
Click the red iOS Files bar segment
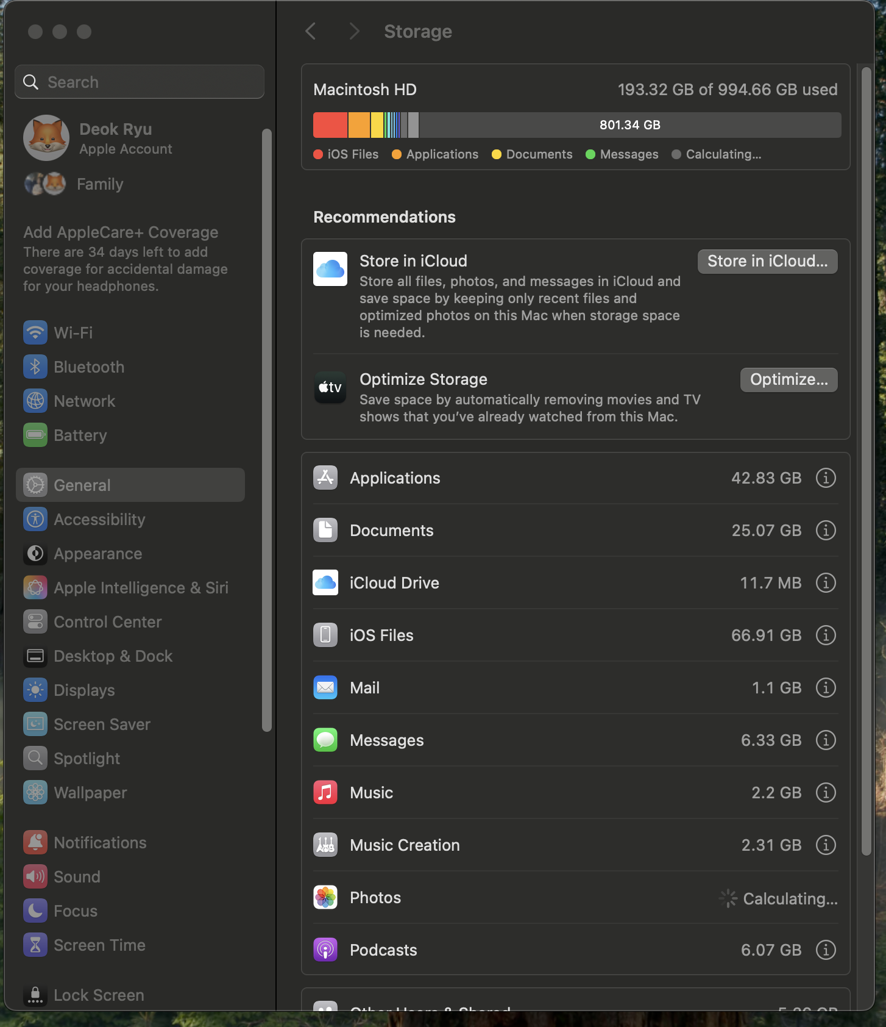coord(330,124)
